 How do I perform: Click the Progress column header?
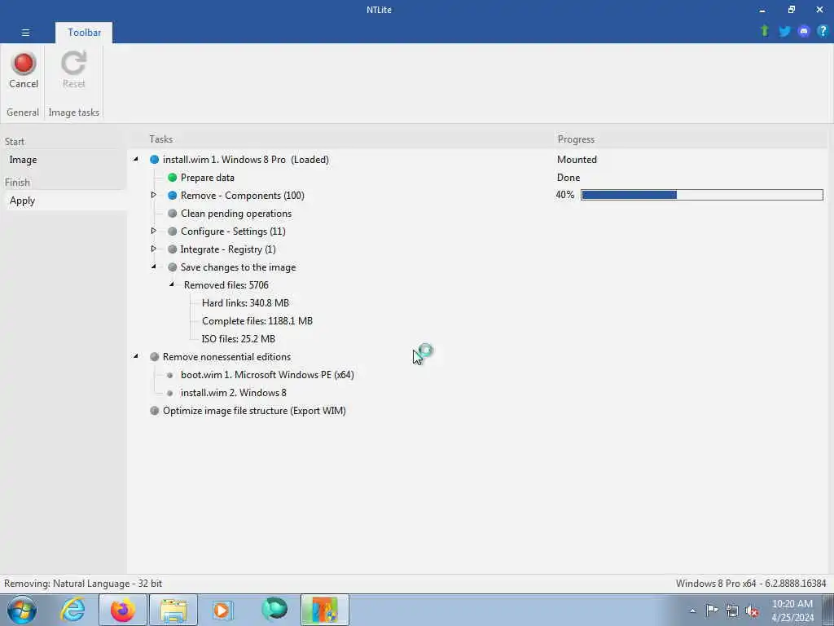click(576, 139)
